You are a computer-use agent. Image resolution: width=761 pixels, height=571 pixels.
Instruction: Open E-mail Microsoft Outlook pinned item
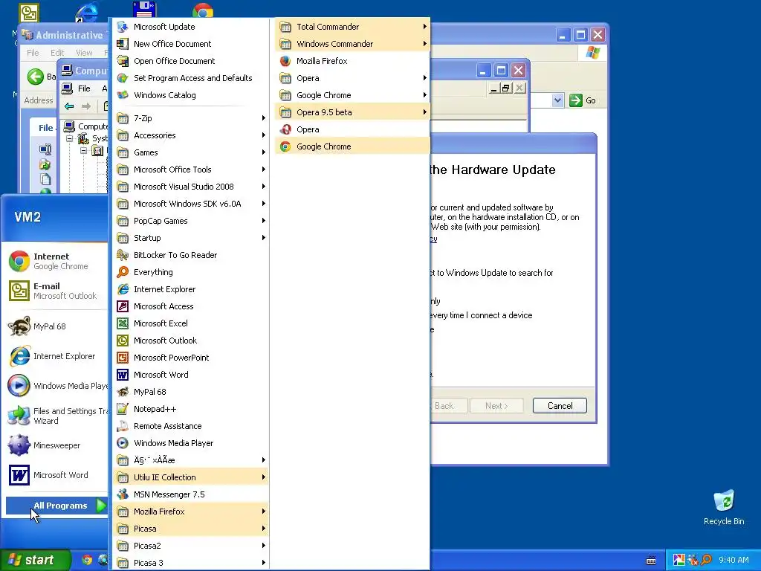click(56, 291)
